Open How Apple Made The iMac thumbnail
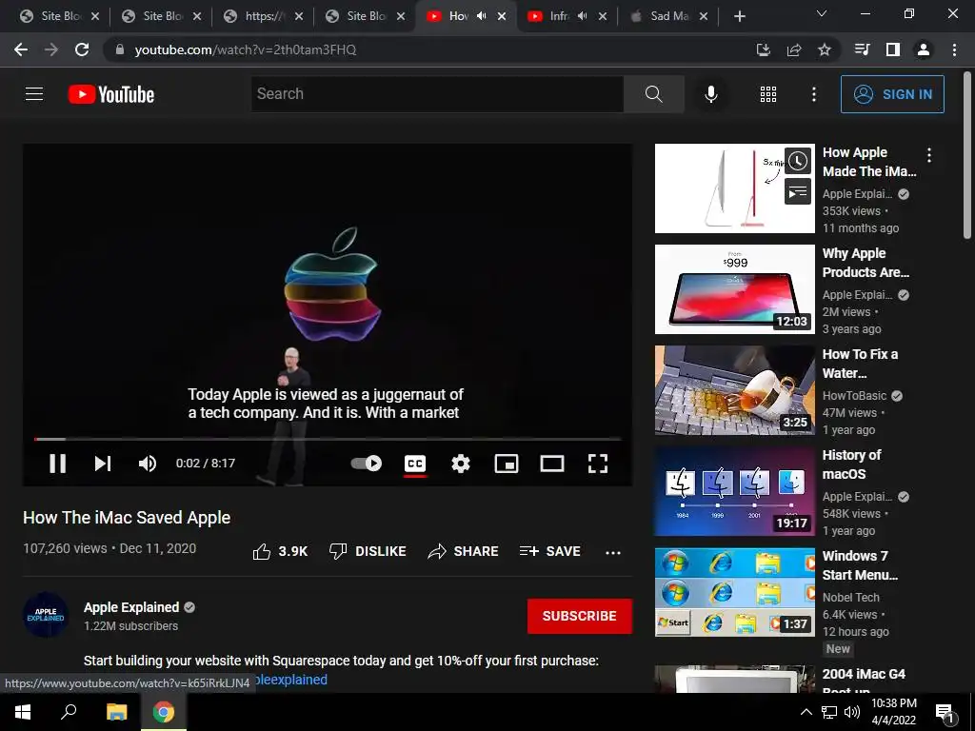 point(734,188)
